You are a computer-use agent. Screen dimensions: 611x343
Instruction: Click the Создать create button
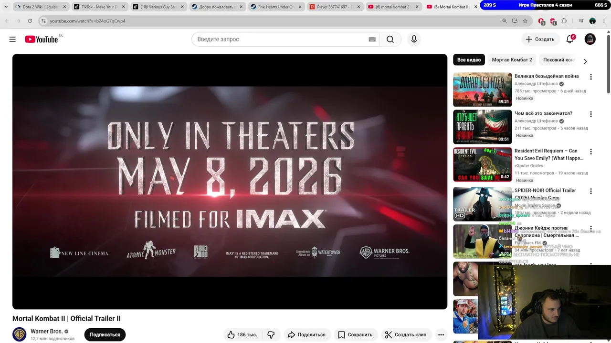point(540,39)
